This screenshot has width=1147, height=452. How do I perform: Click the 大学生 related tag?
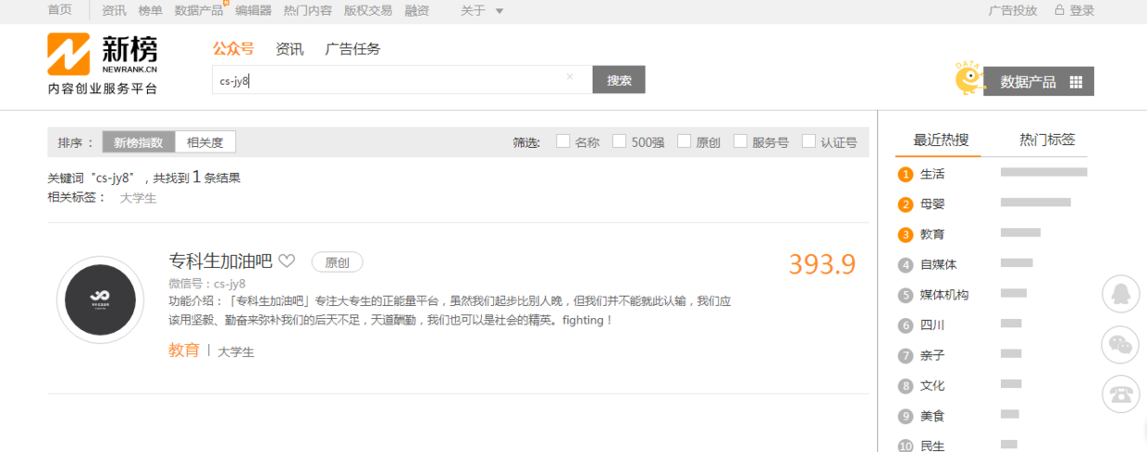(138, 198)
